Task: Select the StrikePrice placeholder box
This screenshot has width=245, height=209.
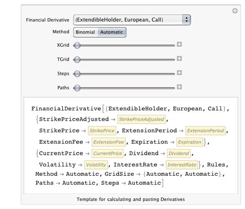Action: (x=102, y=131)
